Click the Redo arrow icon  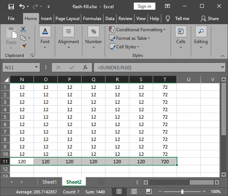(x=35, y=7)
